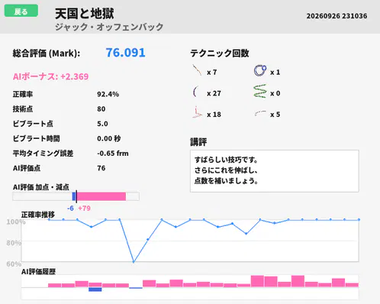
Task: Click the 100% axis label
Action: pyautogui.click(x=16, y=222)
